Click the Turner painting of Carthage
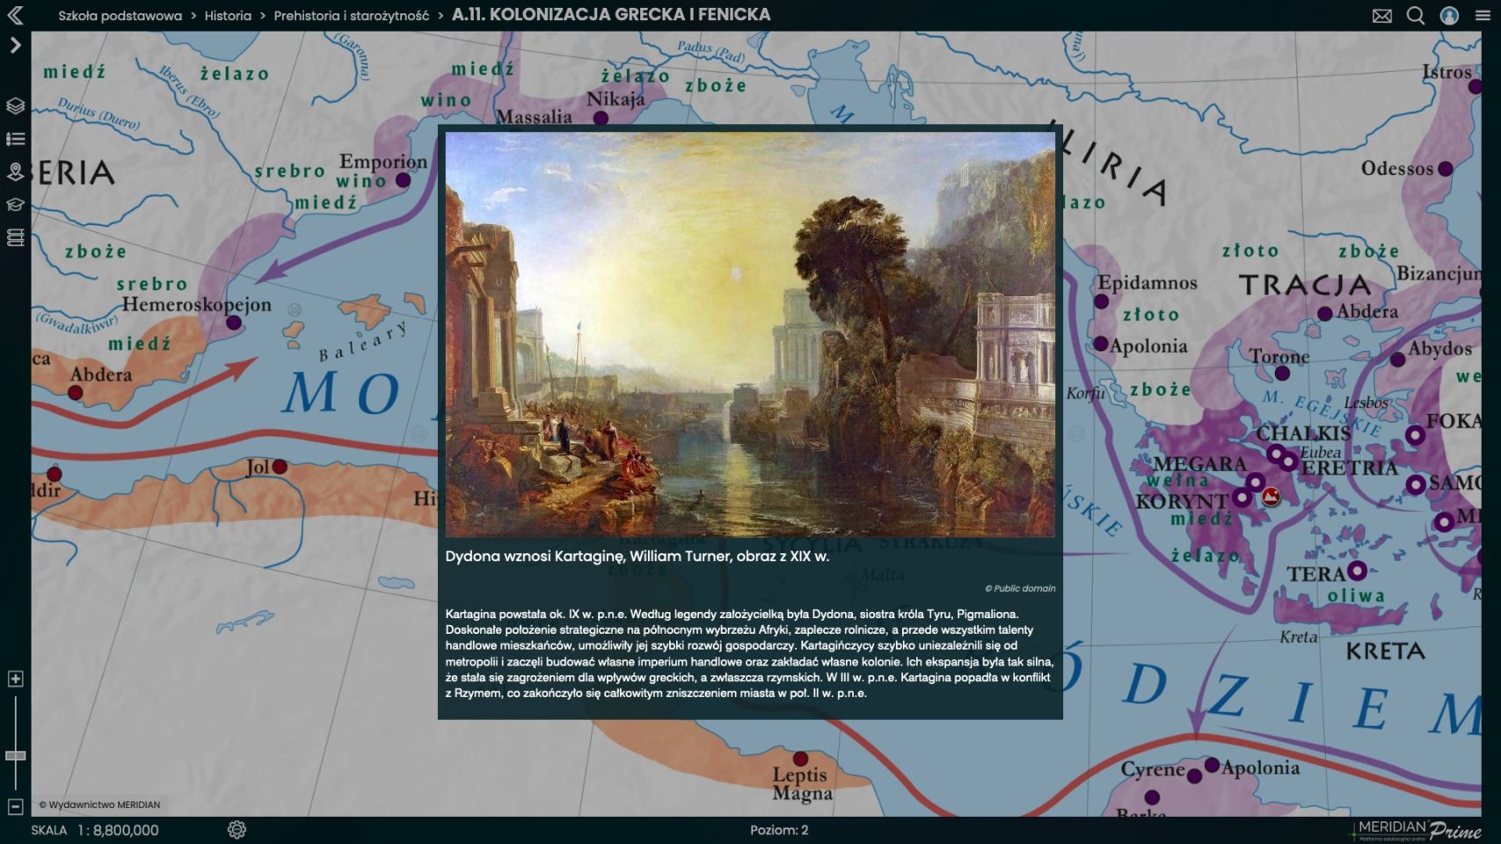The width and height of the screenshot is (1501, 844). tap(750, 334)
